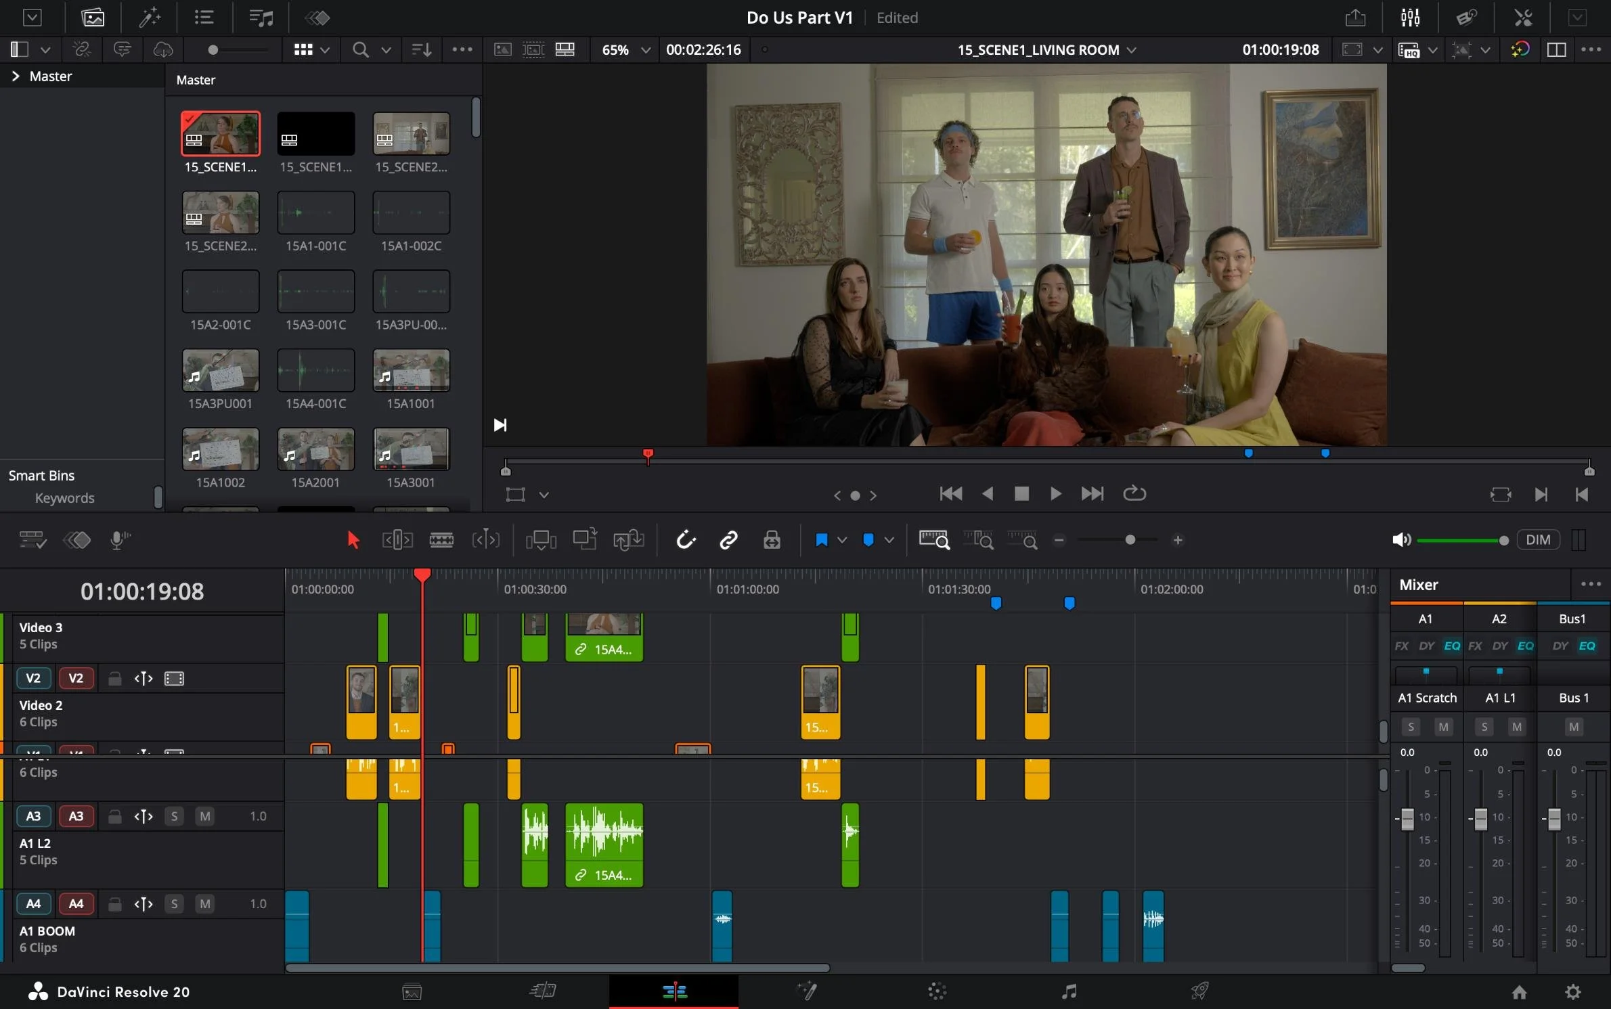The image size is (1611, 1009).
Task: Lock the V2 video track
Action: [x=115, y=679]
